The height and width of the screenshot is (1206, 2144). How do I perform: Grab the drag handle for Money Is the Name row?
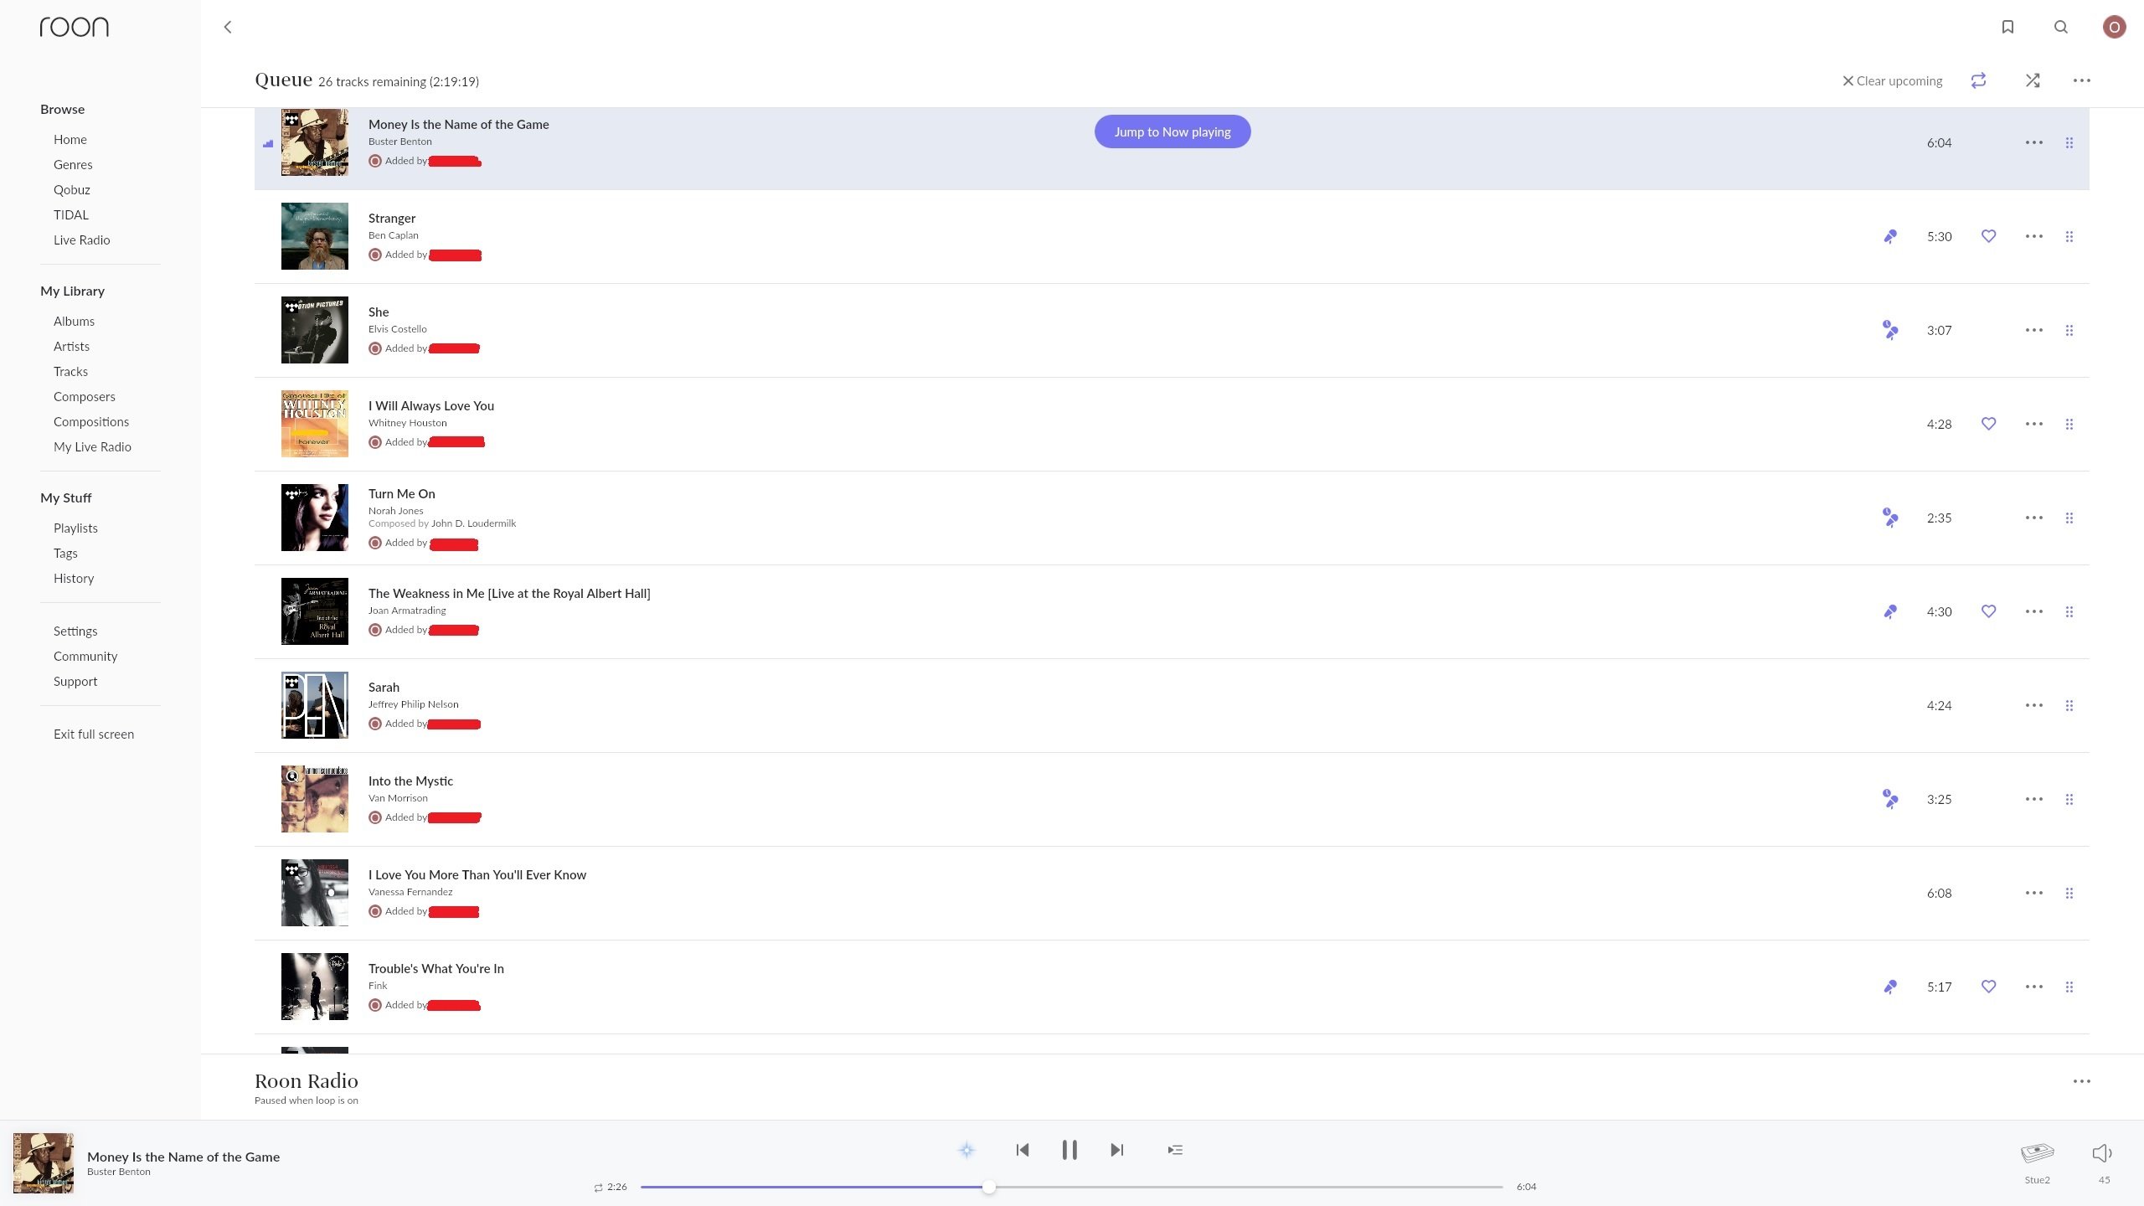click(x=2069, y=142)
